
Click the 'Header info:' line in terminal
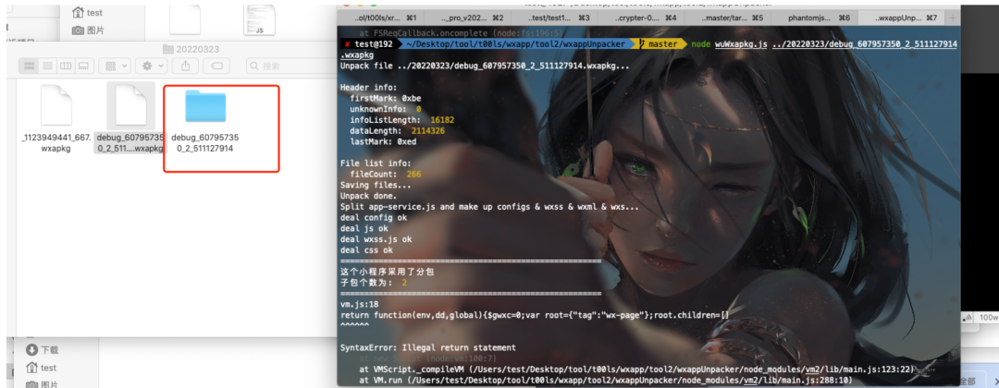(x=367, y=87)
